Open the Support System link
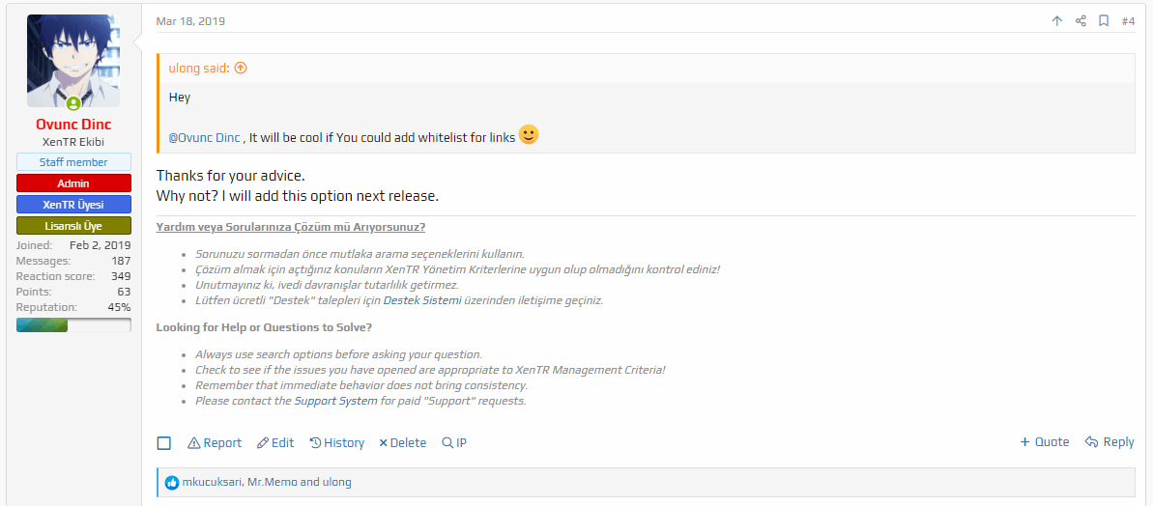This screenshot has width=1153, height=506. (x=335, y=401)
